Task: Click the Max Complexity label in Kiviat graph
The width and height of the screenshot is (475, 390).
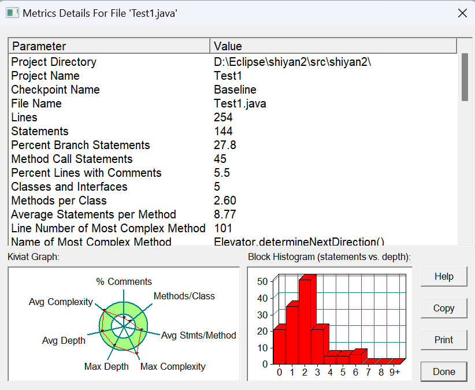Action: (173, 367)
